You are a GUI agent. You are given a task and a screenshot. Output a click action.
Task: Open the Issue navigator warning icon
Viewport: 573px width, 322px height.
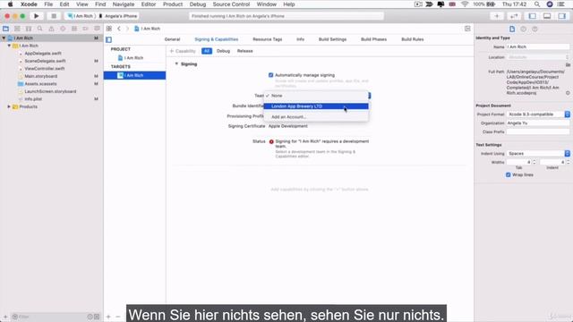pyautogui.click(x=51, y=29)
